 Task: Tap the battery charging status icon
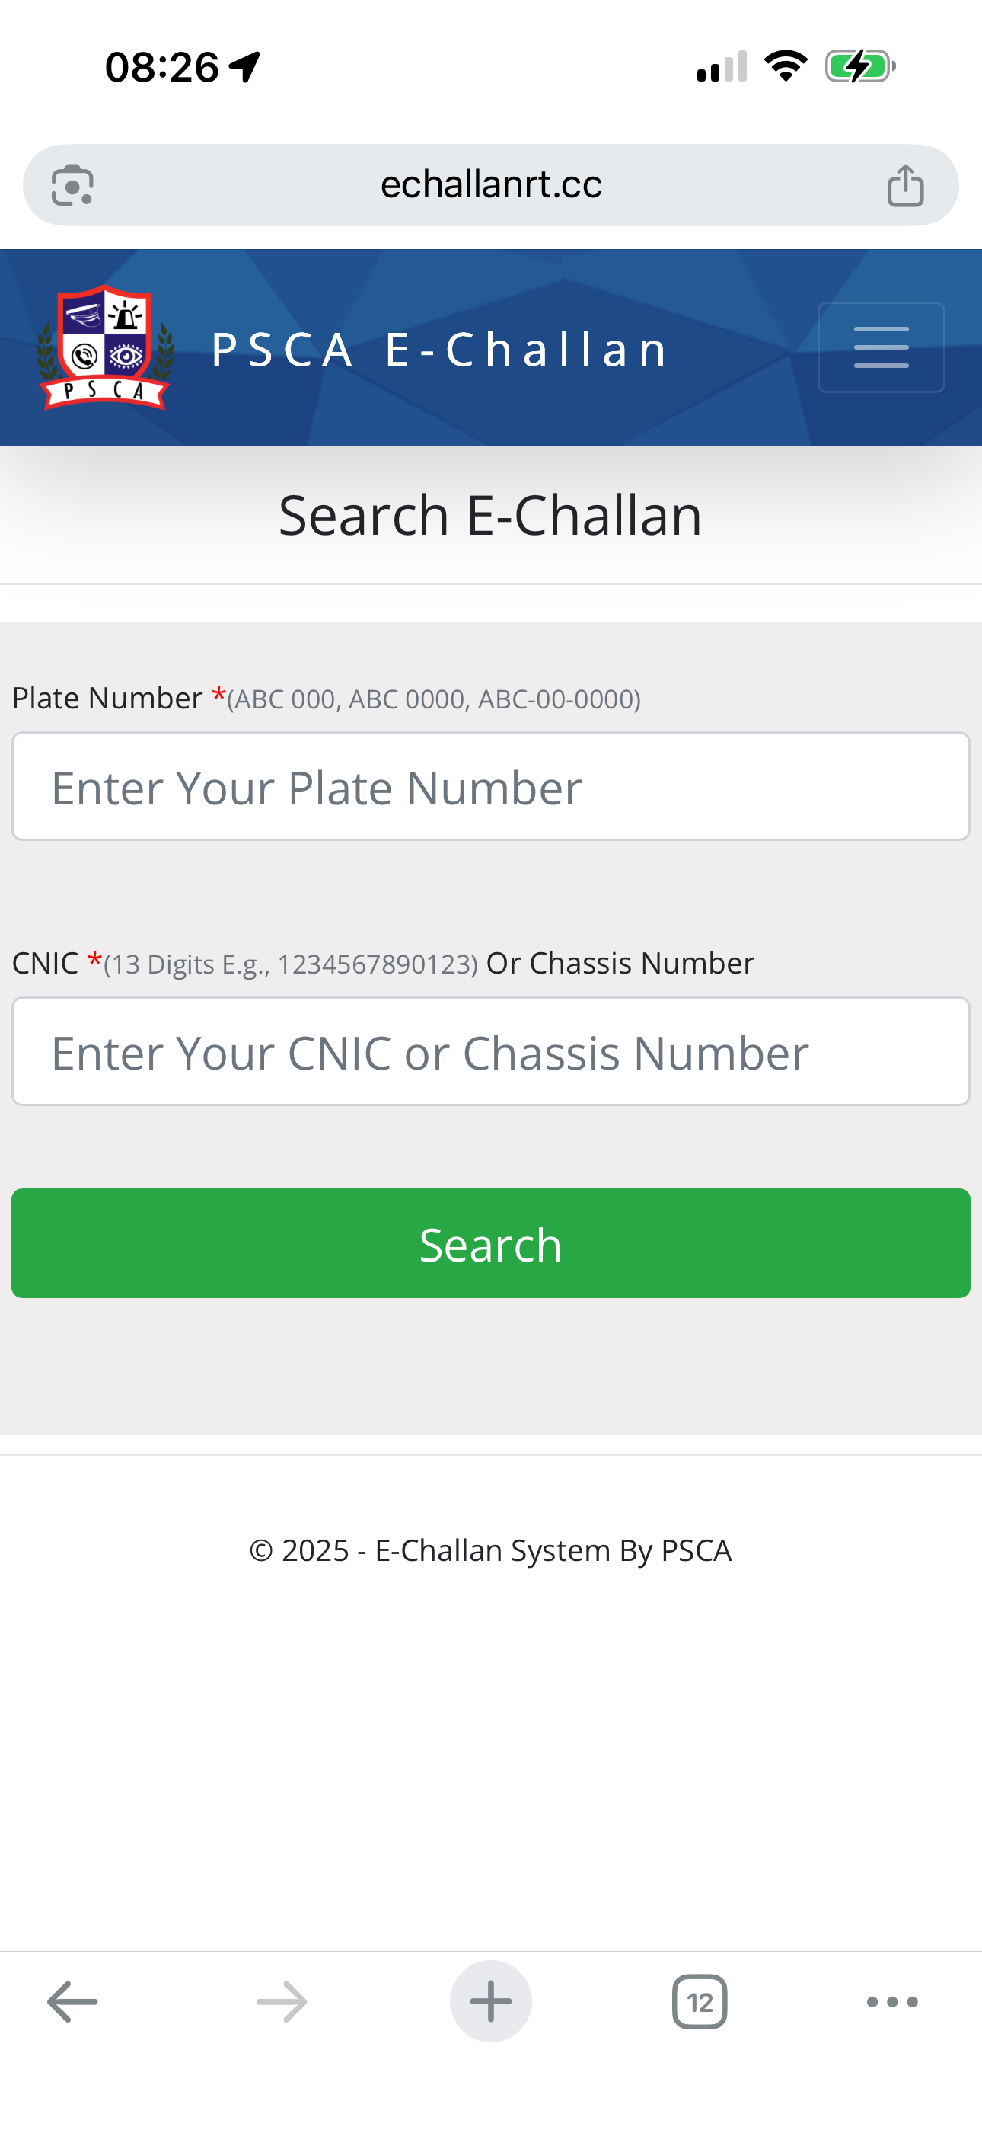(859, 66)
